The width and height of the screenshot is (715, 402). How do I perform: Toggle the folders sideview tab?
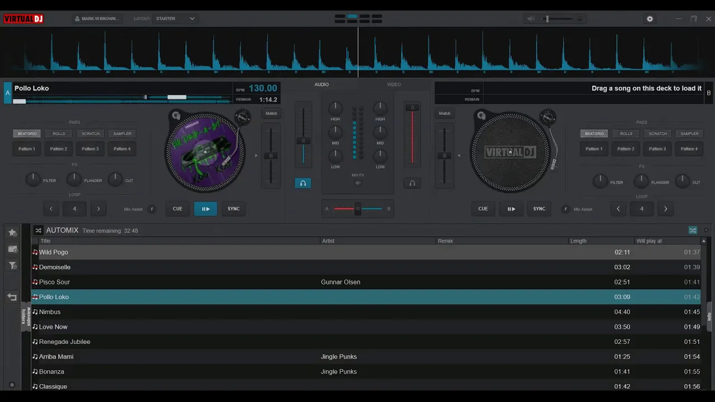tap(26, 317)
